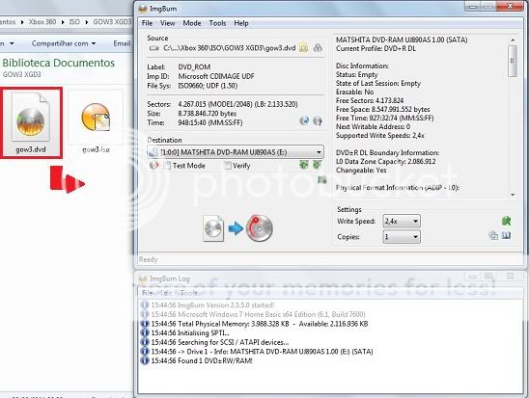Click the 'Microsoft CDIMAGE UDF' Imp ID value
Screen dimensions: 529x398
(216, 76)
